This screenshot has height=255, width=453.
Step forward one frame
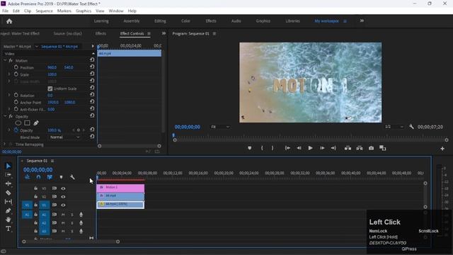point(322,148)
